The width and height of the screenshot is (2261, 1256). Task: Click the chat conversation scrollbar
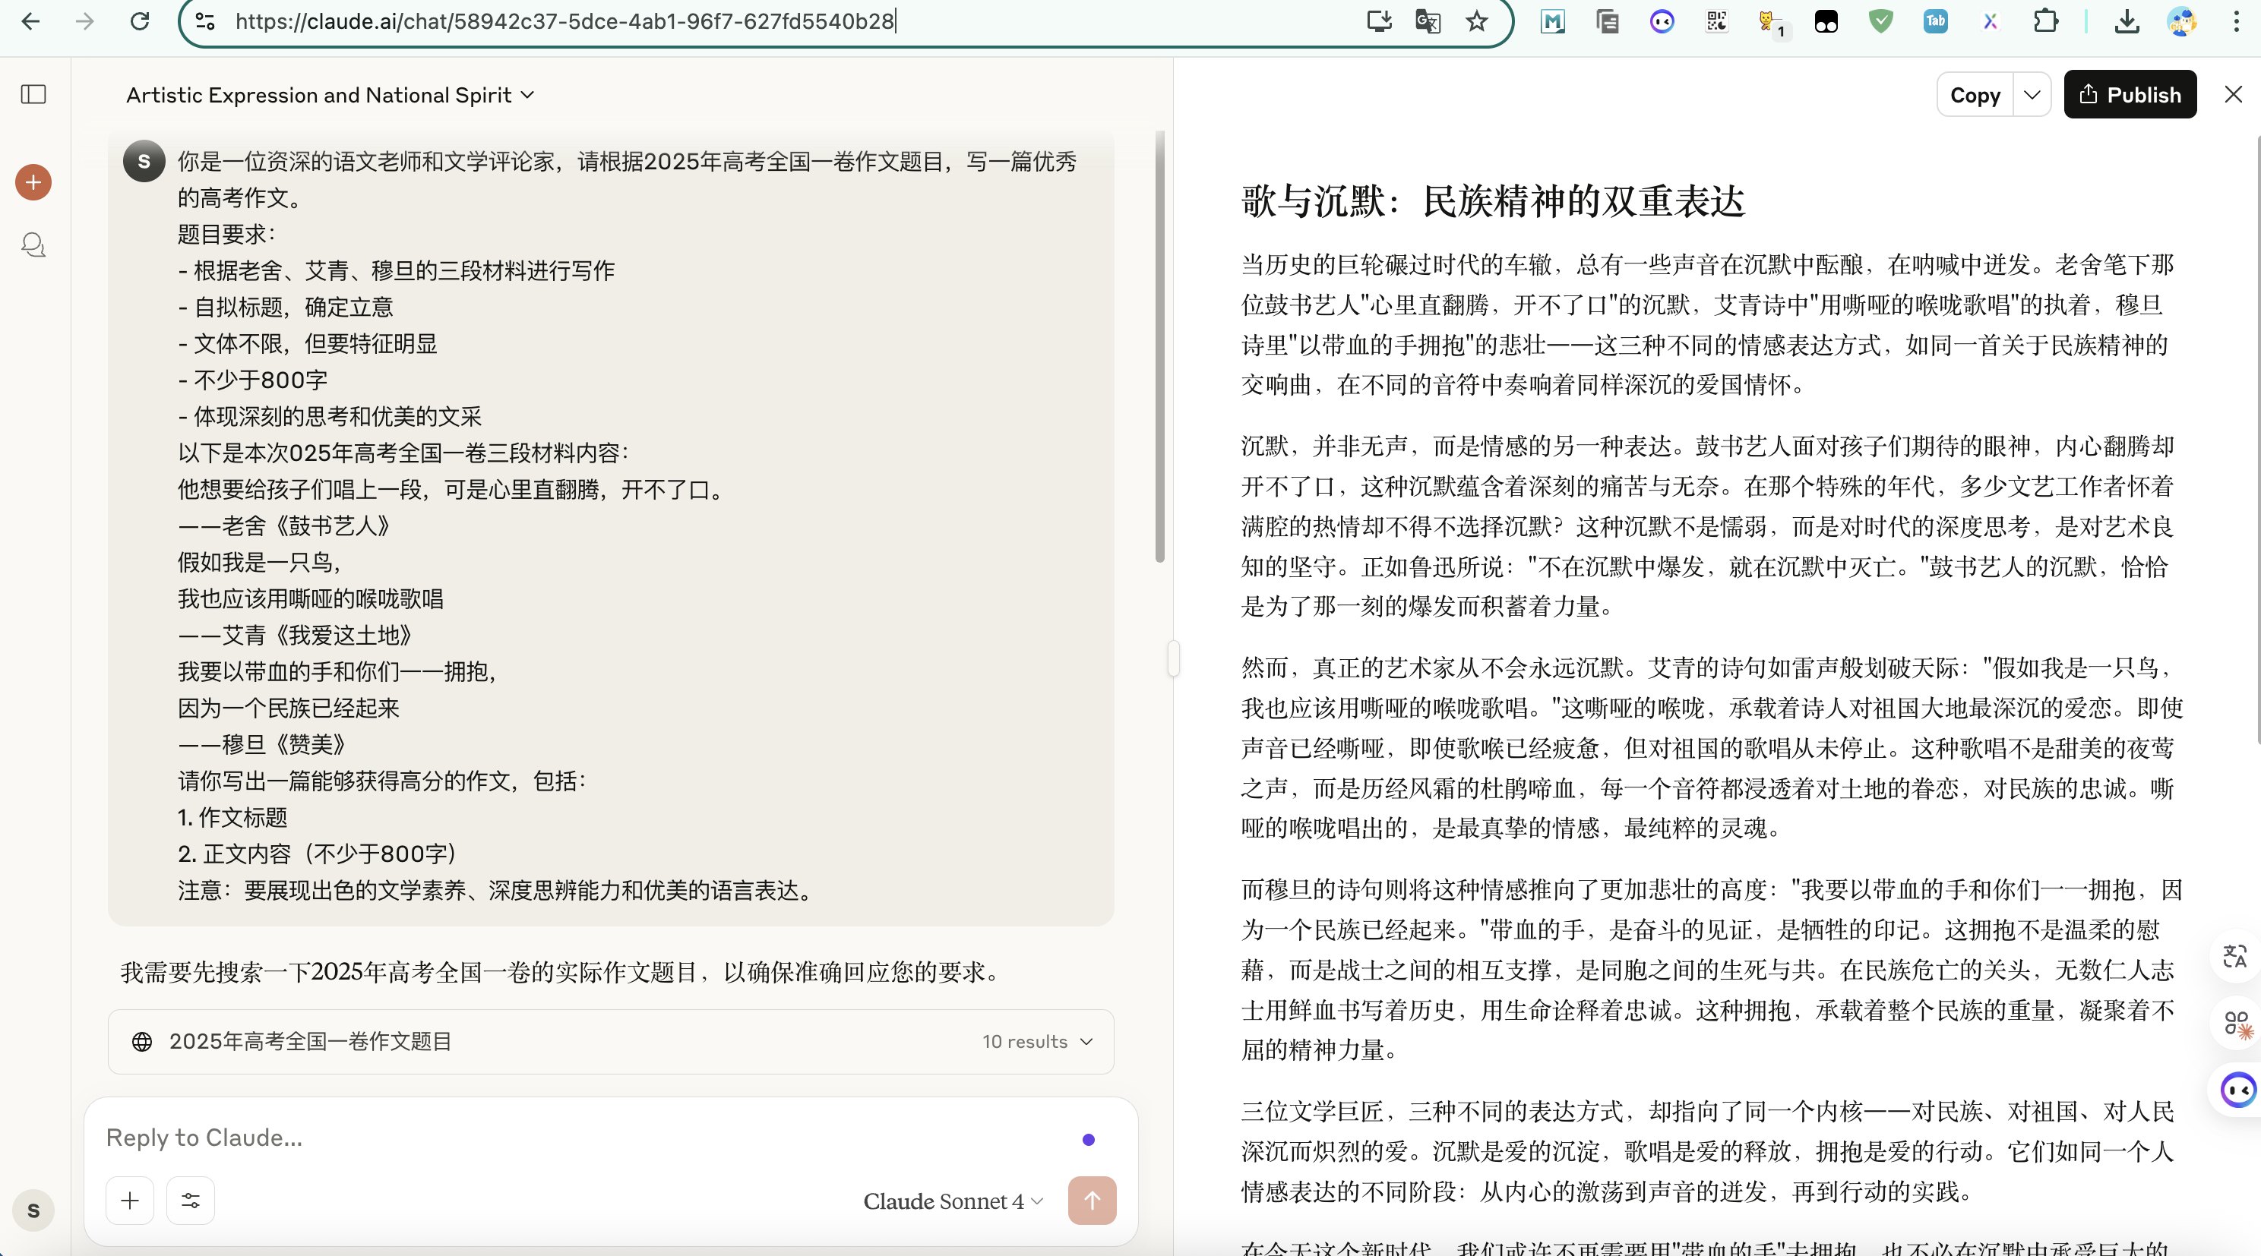[1159, 346]
